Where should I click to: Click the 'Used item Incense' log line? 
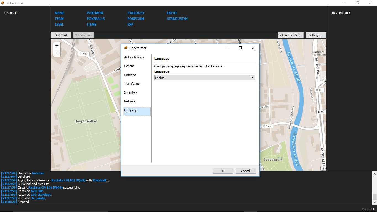[x=23, y=173]
